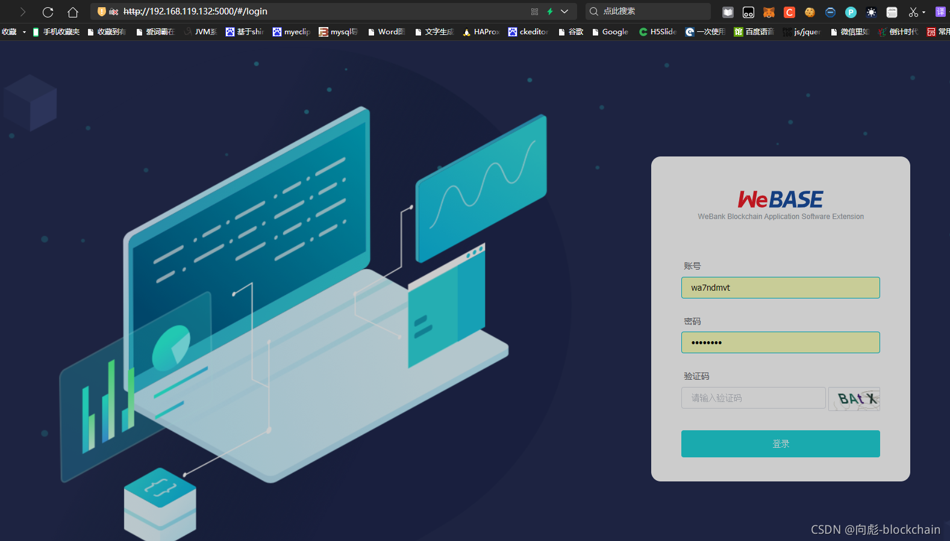The width and height of the screenshot is (950, 541).
Task: Click the green lightning speed mode icon
Action: pos(550,11)
